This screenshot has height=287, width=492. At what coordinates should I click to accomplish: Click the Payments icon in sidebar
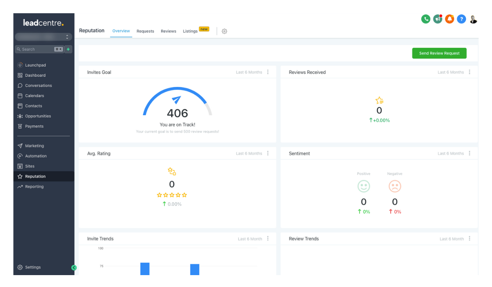20,126
